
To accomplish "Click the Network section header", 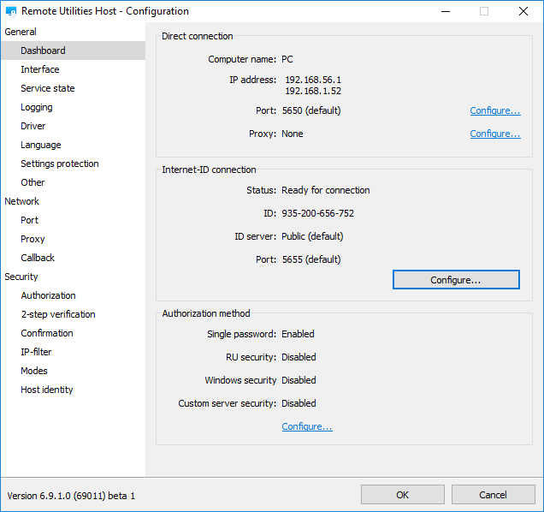I will click(22, 201).
